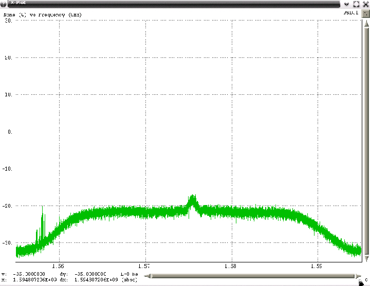This screenshot has width=370, height=286.
Task: Close the X-Plot window
Action: point(365,4)
